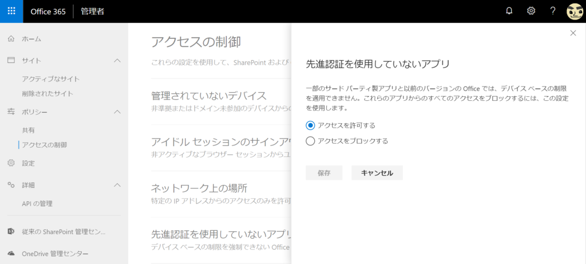Open 削除されたサイト
This screenshot has width=586, height=264.
point(47,93)
